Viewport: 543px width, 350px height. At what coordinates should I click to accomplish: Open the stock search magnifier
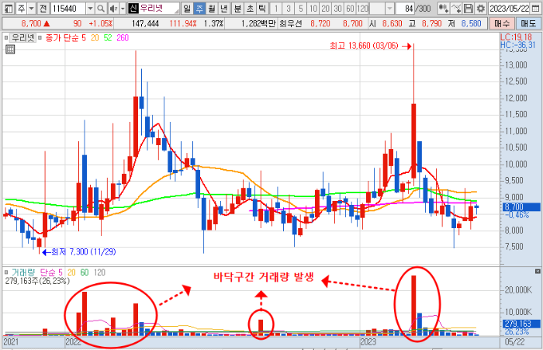point(101,8)
